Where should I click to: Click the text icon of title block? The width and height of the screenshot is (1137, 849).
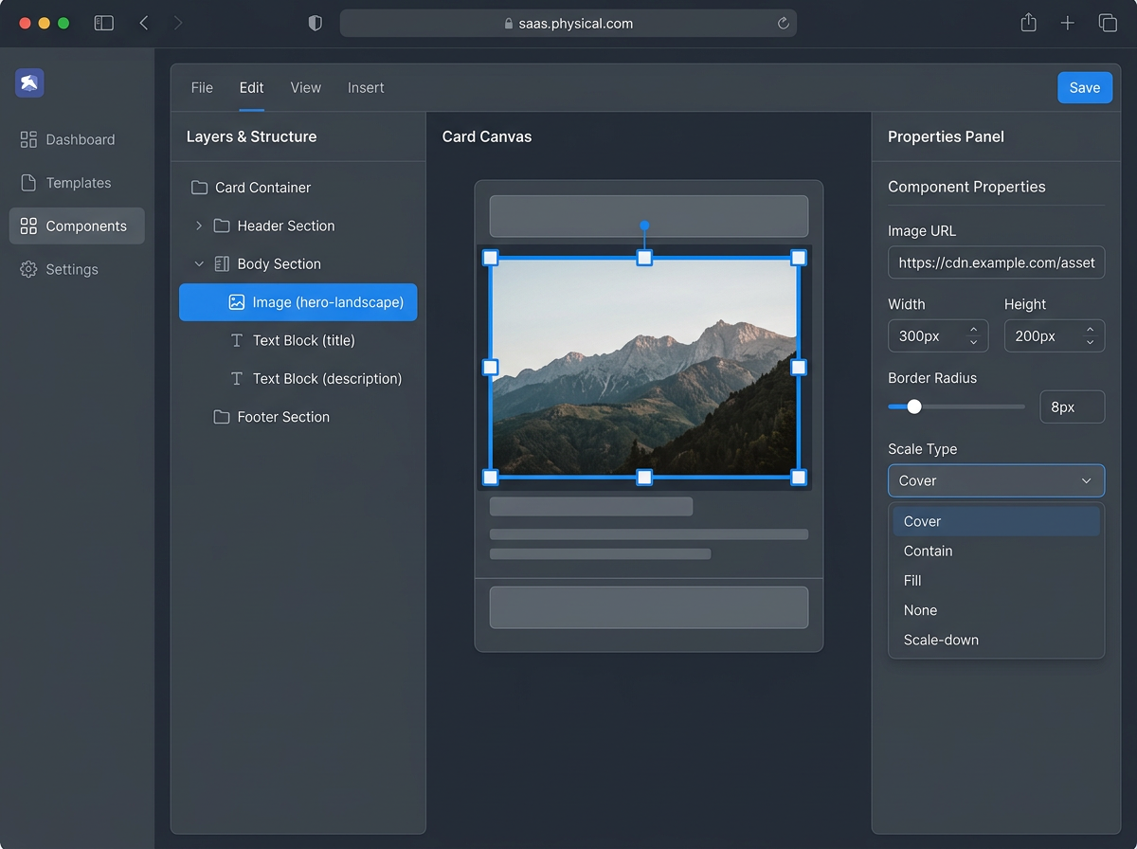237,340
